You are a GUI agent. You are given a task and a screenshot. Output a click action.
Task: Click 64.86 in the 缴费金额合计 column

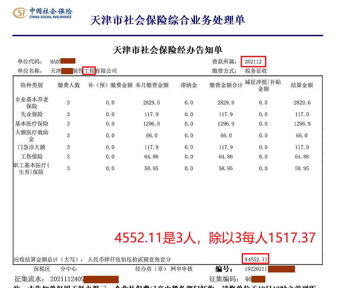226,157
